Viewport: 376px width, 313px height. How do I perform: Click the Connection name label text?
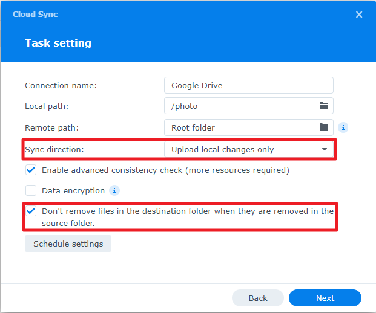61,86
